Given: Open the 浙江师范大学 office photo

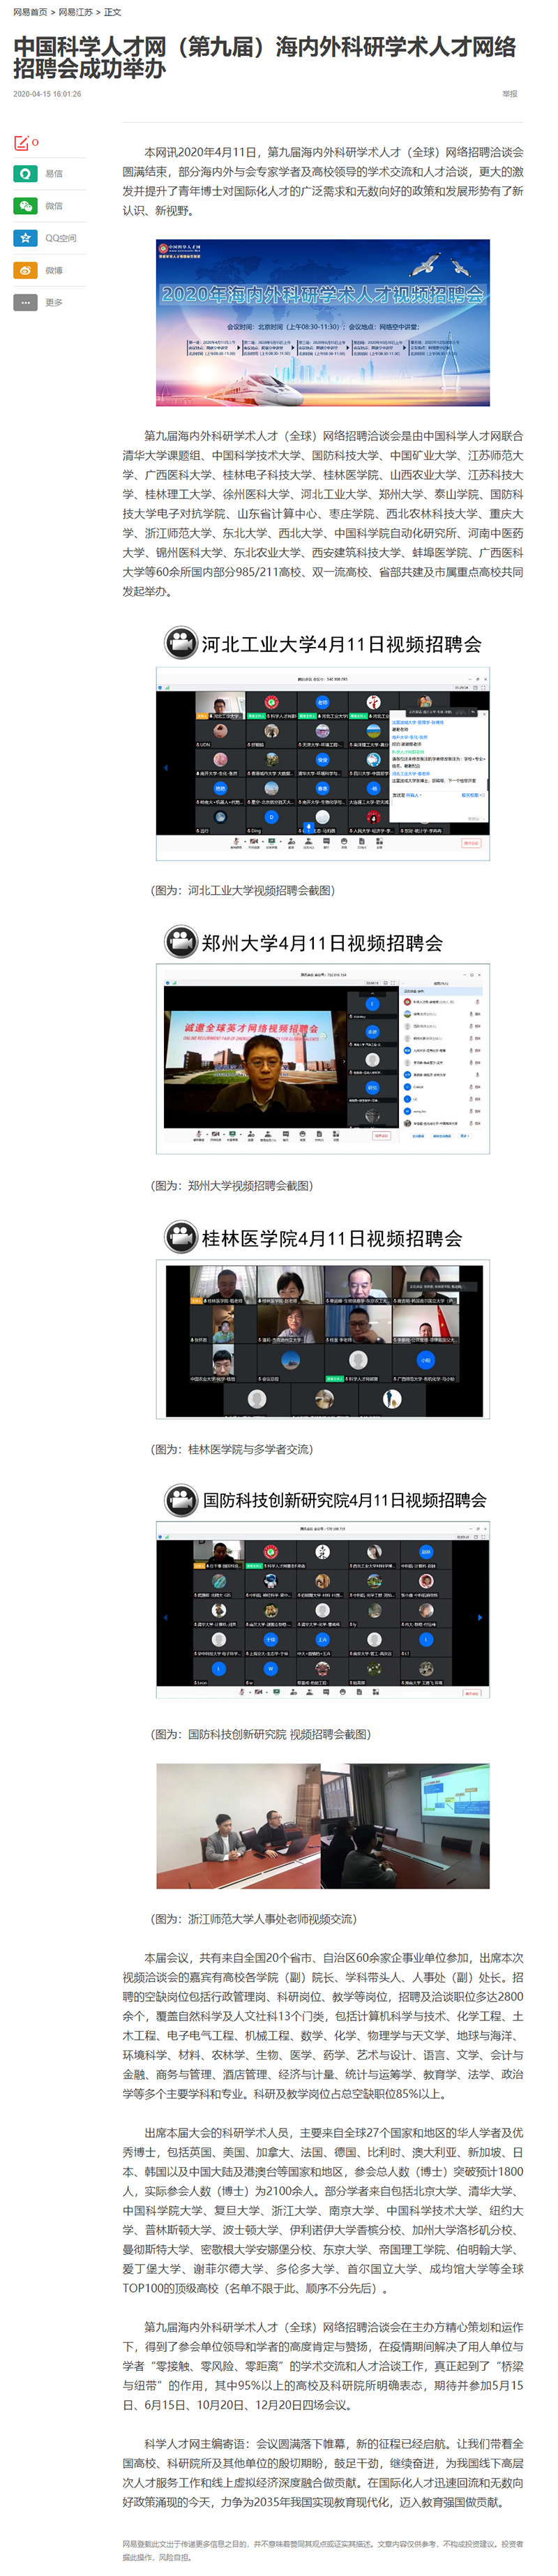Looking at the screenshot, I should (323, 1826).
